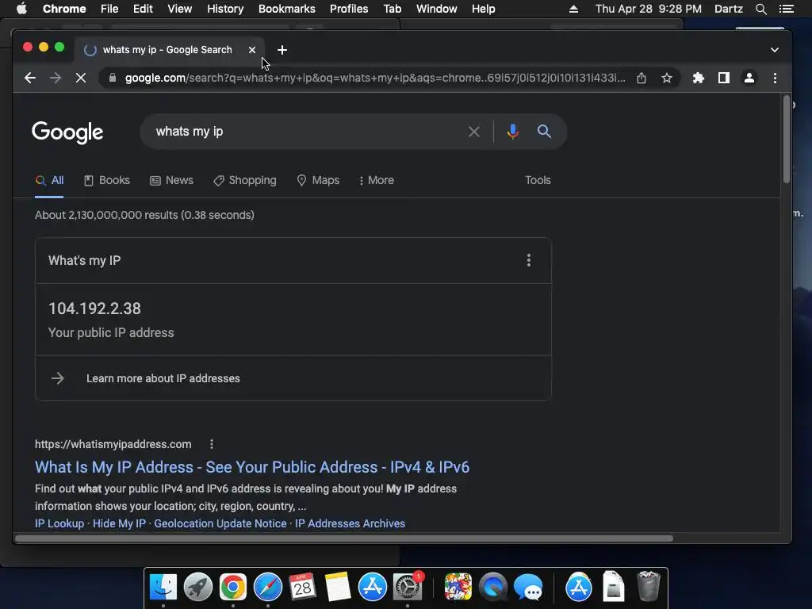Screen dimensions: 812x609
Task: Open the History menu
Action: tap(225, 9)
